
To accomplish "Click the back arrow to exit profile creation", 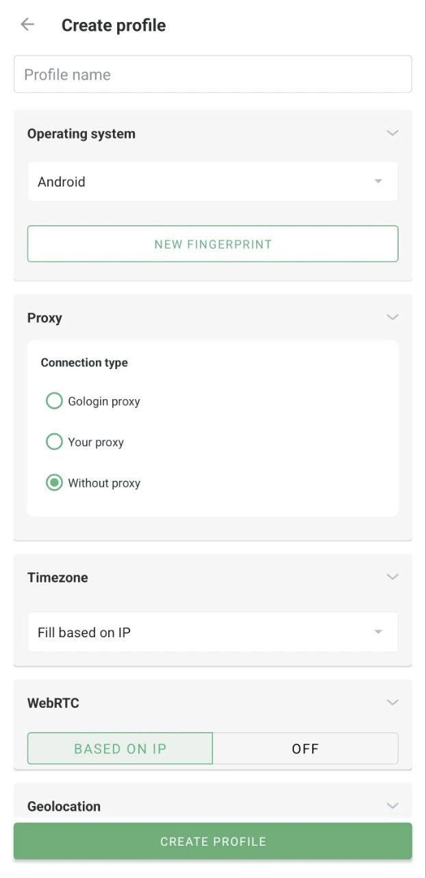I will 26,24.
